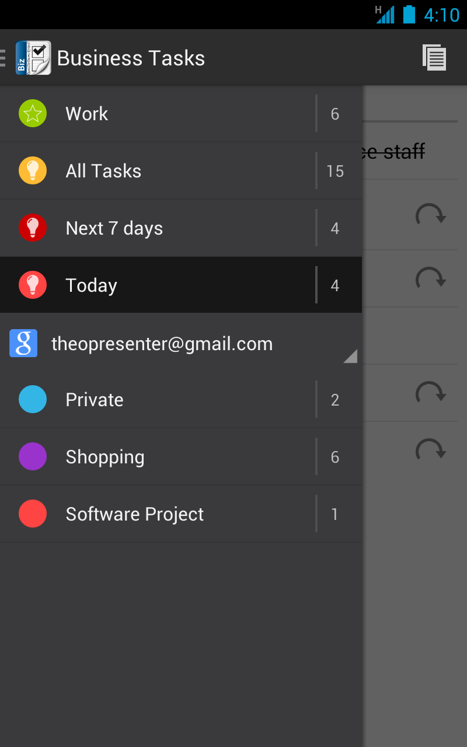The width and height of the screenshot is (467, 747).
Task: Select the dark red lightbulb icon for Next 7 days
Action: pos(33,228)
